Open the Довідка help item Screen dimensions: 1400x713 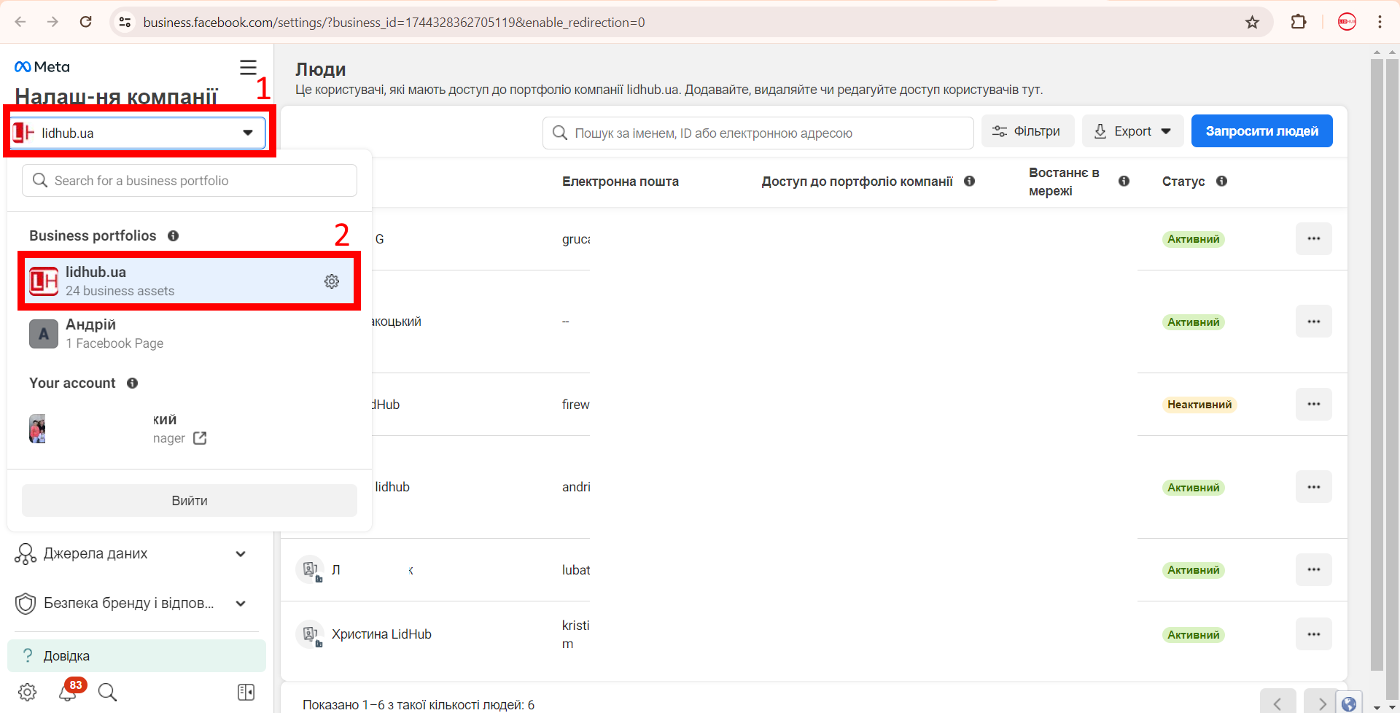coord(136,656)
